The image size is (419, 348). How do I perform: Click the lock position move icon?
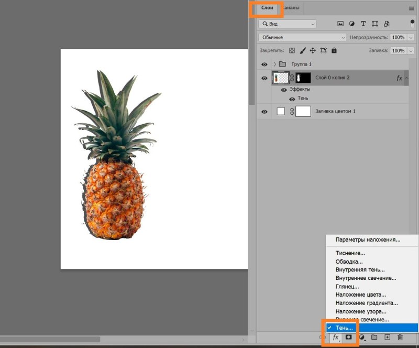pyautogui.click(x=313, y=50)
